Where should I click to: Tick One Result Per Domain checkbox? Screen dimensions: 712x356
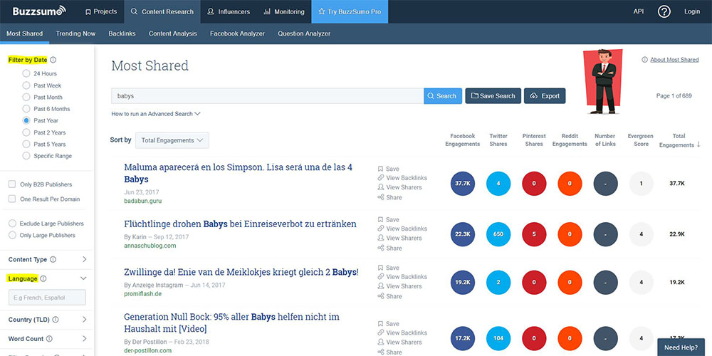click(x=12, y=199)
